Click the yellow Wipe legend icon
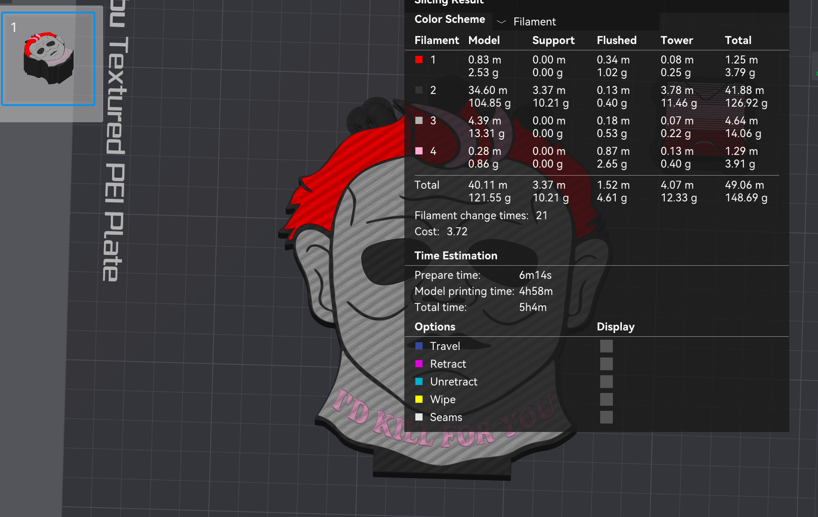The height and width of the screenshot is (517, 818). tap(419, 399)
